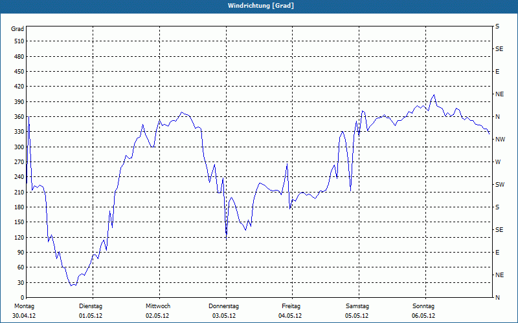
Task: Click the Montag day label
Action: [x=24, y=306]
